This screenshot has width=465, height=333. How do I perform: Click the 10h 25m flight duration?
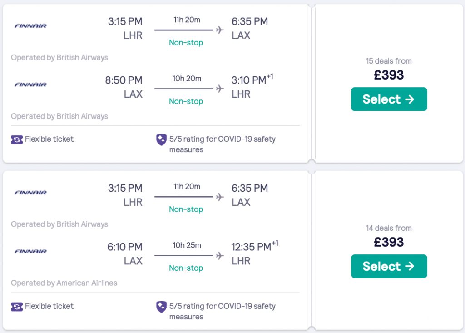pos(186,245)
